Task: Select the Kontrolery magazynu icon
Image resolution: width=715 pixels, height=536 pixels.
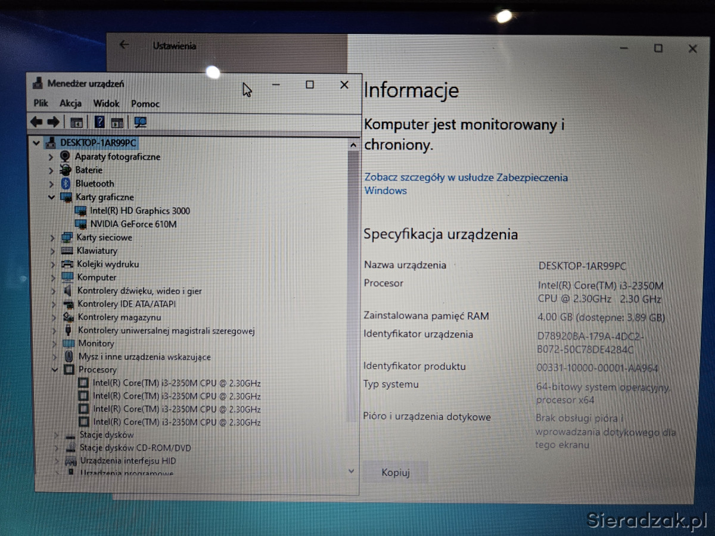Action: pos(68,317)
